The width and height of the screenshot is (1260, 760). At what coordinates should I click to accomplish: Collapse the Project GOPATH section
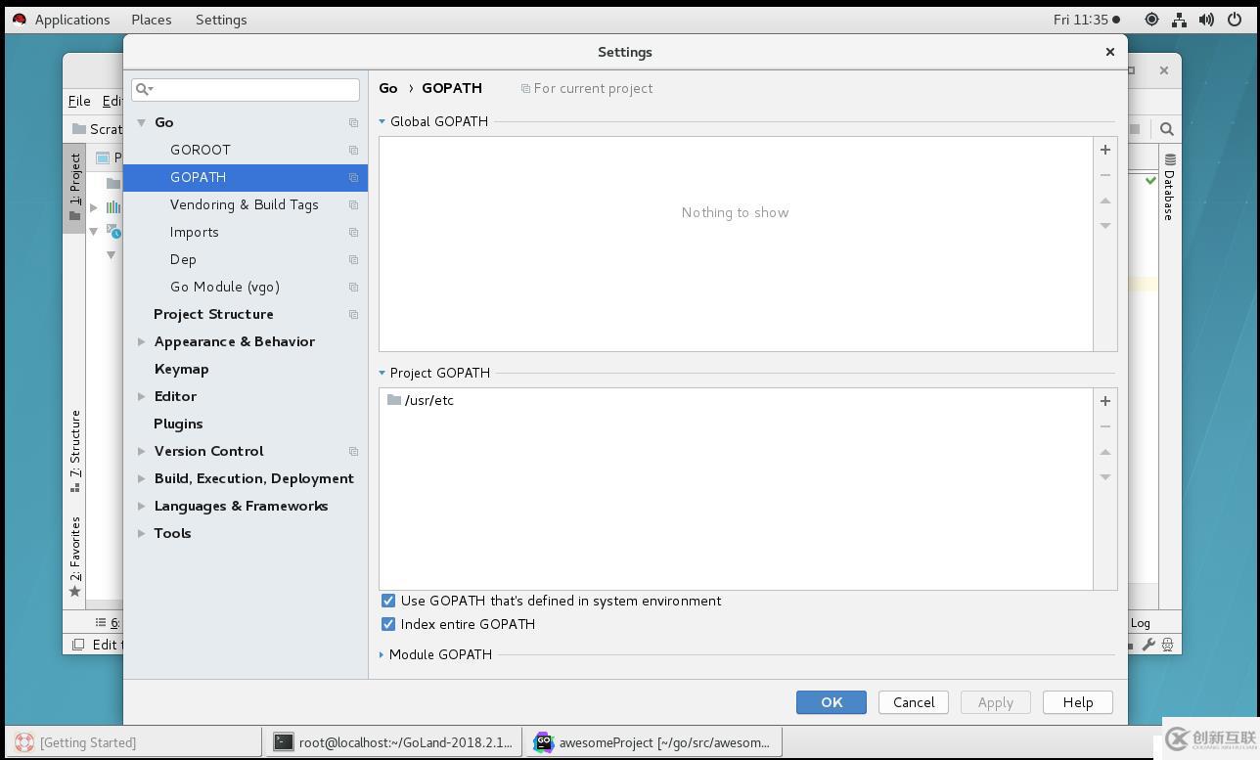pos(382,373)
